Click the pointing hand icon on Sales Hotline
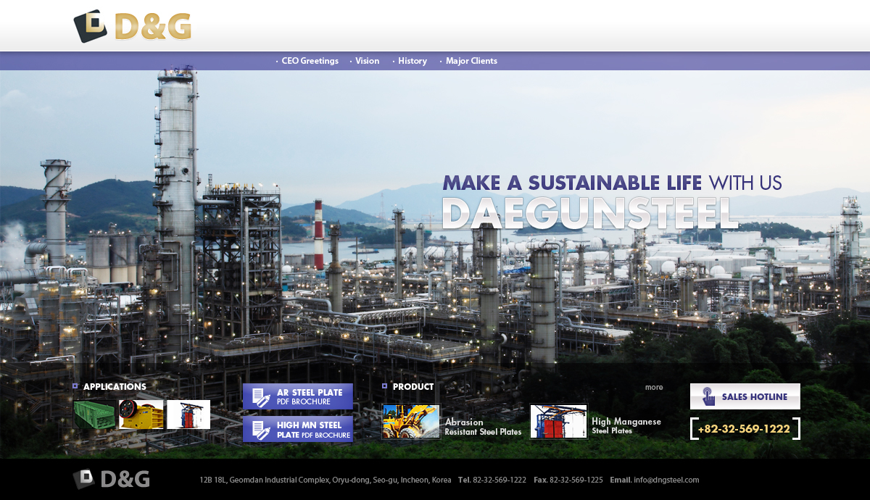The width and height of the screenshot is (870, 500). (708, 396)
